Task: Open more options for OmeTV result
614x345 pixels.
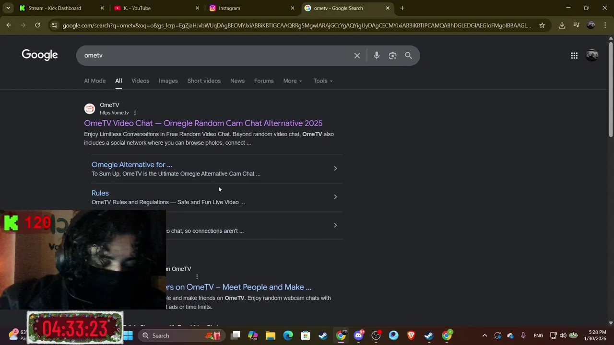Action: tap(135, 113)
